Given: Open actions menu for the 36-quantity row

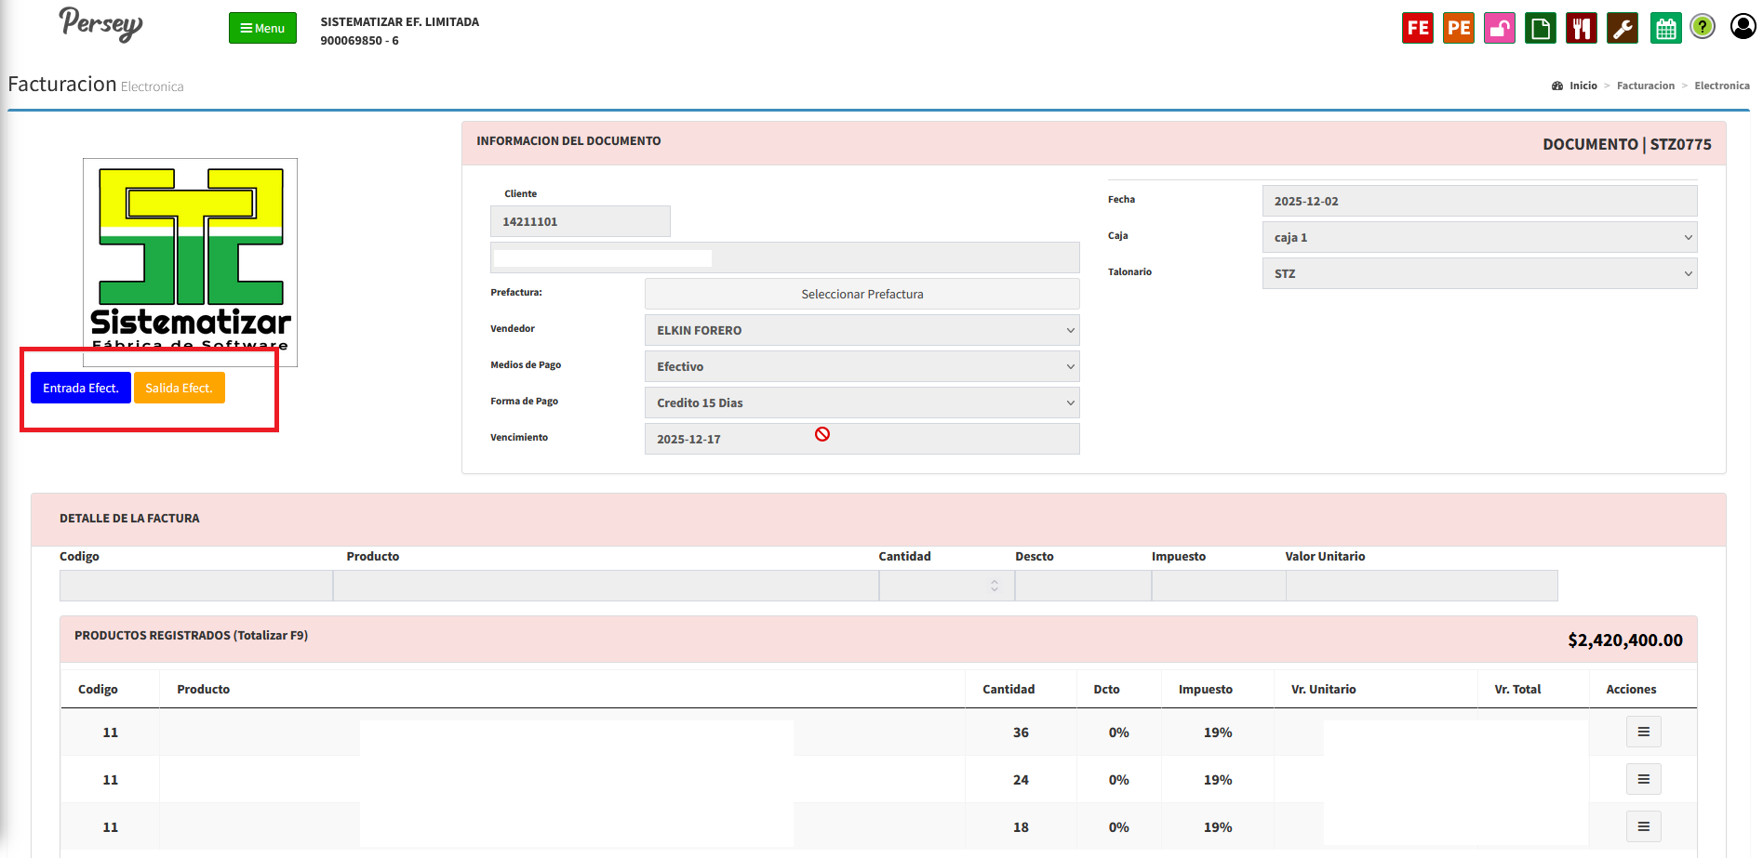Looking at the screenshot, I should click(x=1643, y=733).
